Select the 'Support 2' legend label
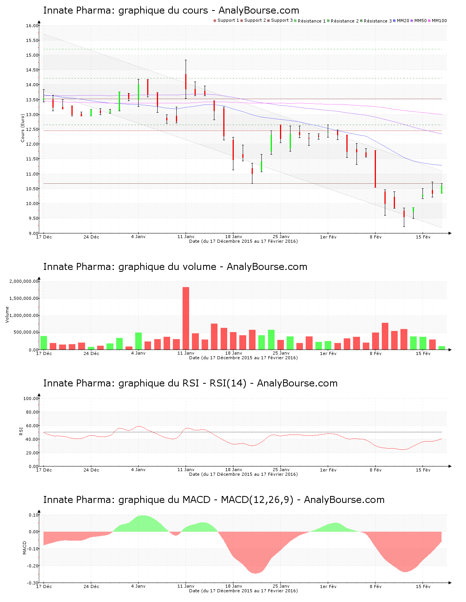Screen dimensions: 466x602 pyautogui.click(x=255, y=21)
